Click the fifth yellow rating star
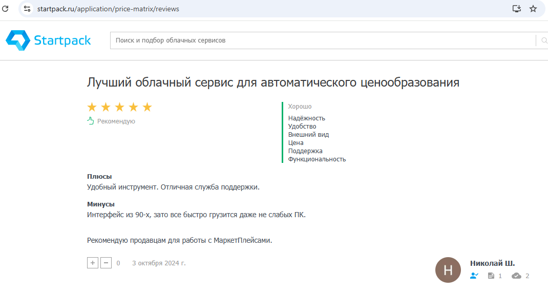The height and width of the screenshot is (293, 548). tap(147, 107)
